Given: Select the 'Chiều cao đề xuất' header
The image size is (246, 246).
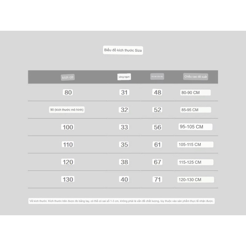Looking at the screenshot, I should click(196, 77).
